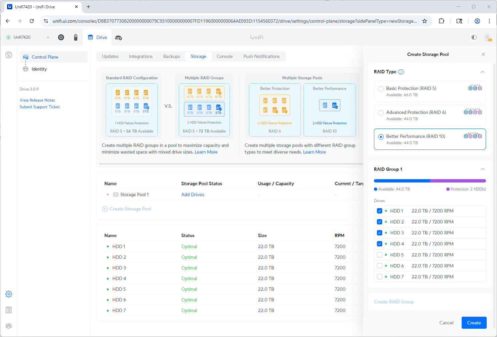Close the Create Storage Pool panel
Image resolution: width=497 pixels, height=337 pixels.
pos(483,54)
